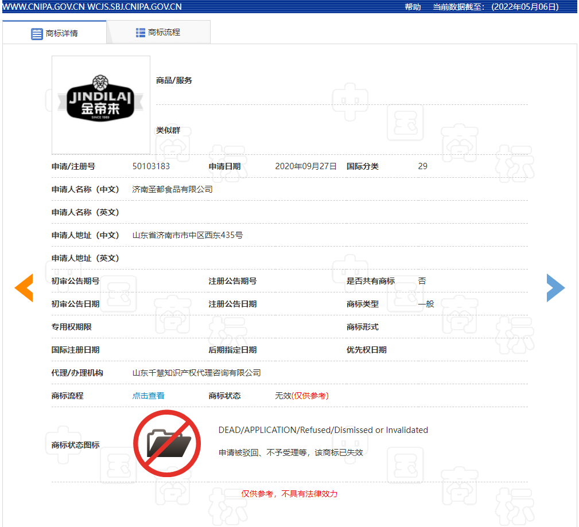Select the application number 50103183
The height and width of the screenshot is (527, 579).
(x=151, y=166)
